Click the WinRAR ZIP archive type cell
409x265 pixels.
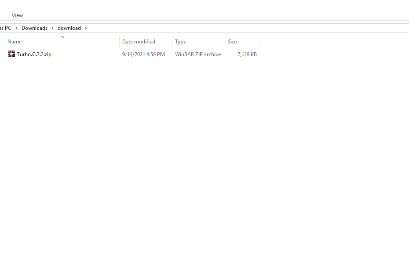pos(198,54)
